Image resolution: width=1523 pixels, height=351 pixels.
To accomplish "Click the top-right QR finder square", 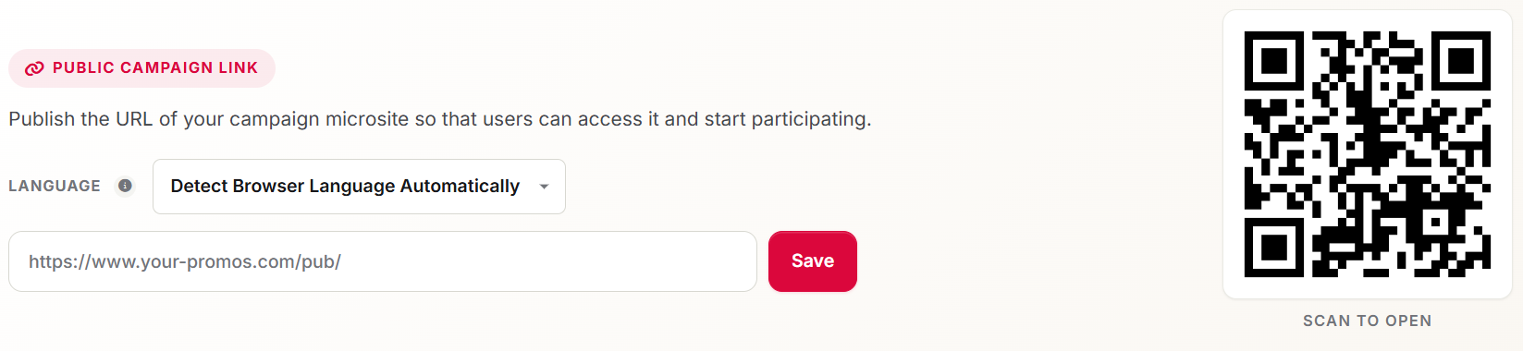I will point(1461,61).
